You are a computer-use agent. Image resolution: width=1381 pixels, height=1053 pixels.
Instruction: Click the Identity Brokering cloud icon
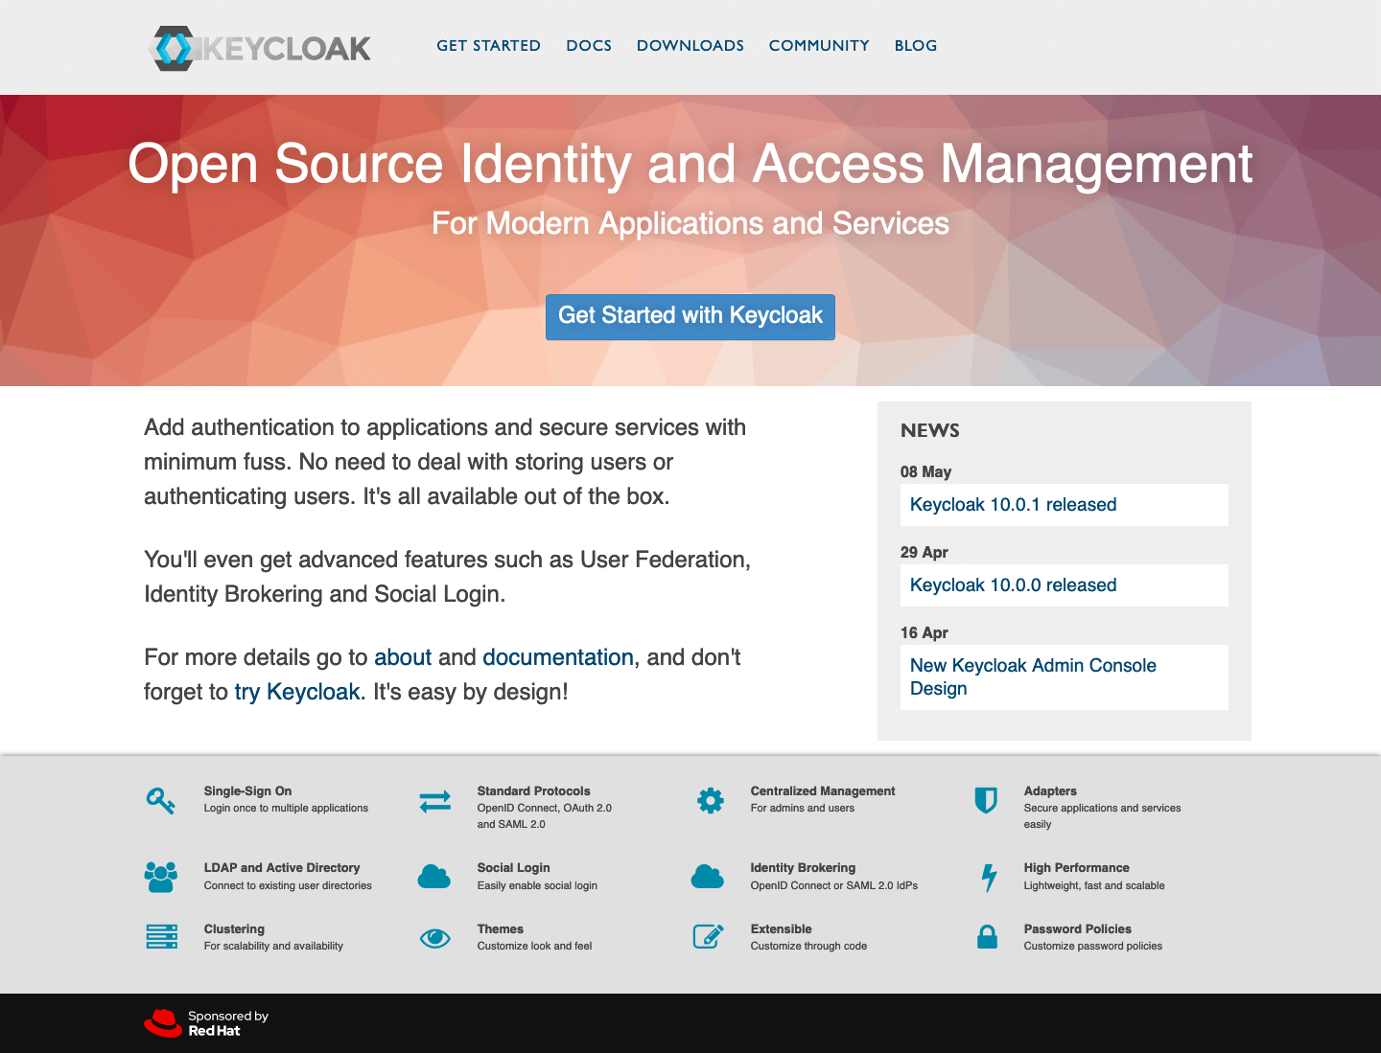click(x=708, y=876)
